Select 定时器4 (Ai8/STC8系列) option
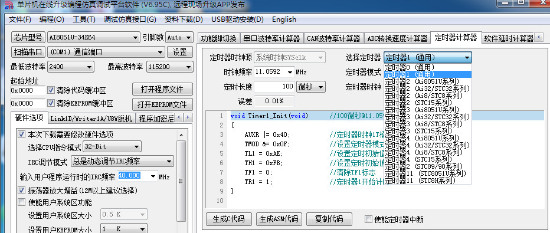 [428, 152]
